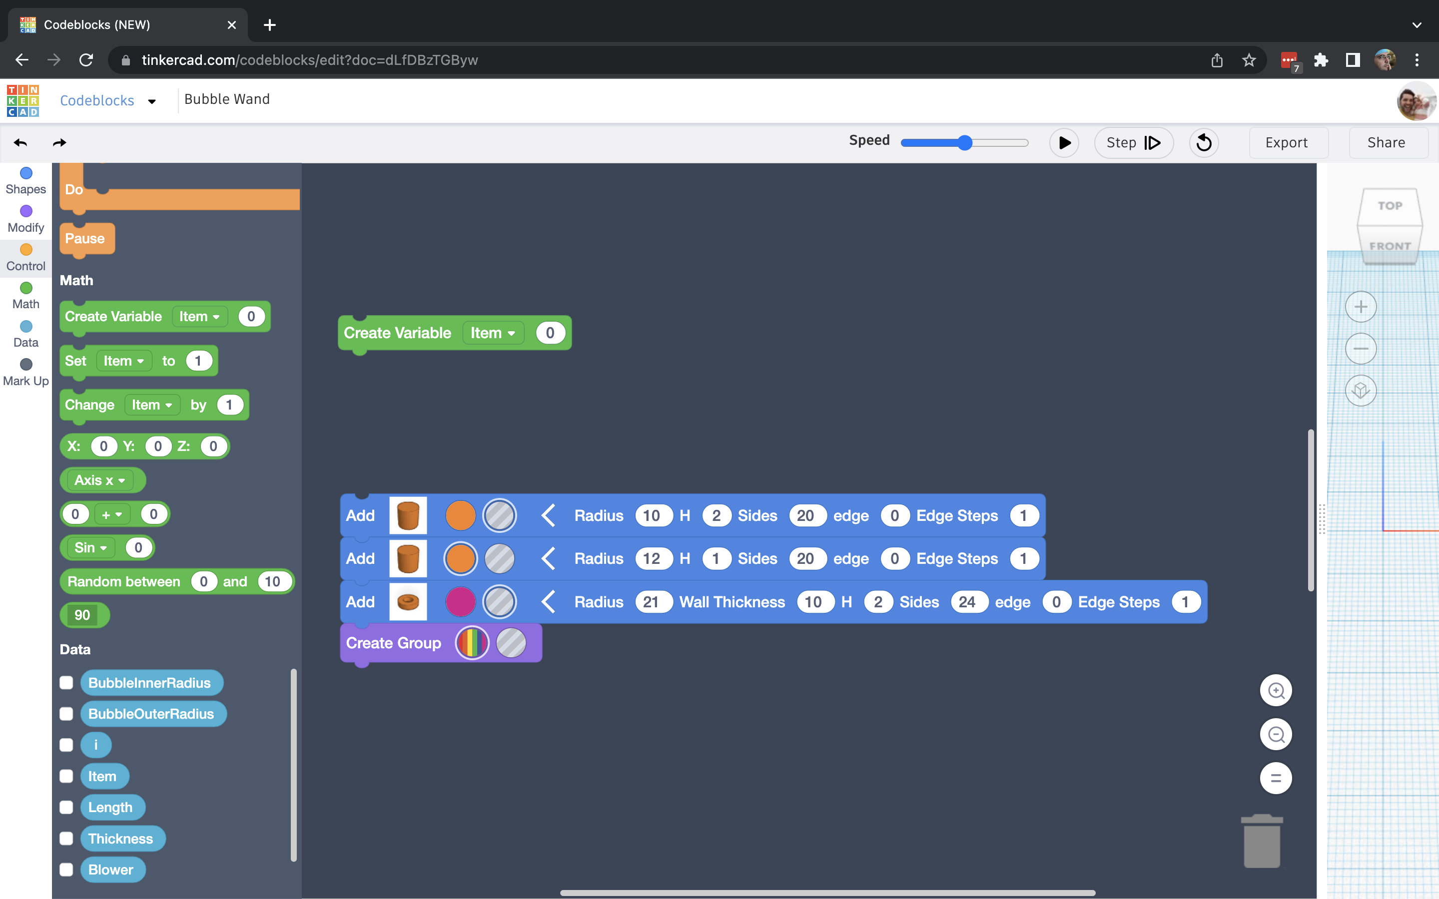Check the Blower variable checkbox
This screenshot has height=899, width=1439.
click(66, 869)
